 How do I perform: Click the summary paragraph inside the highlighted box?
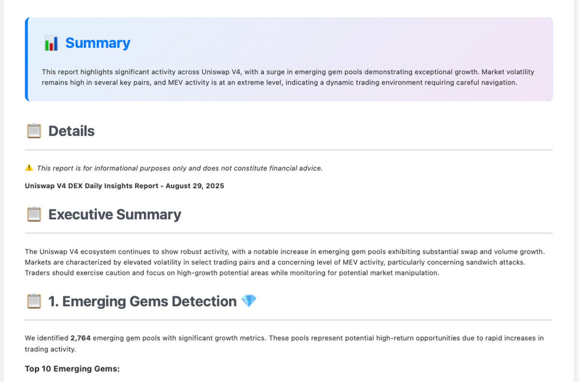[x=288, y=77]
